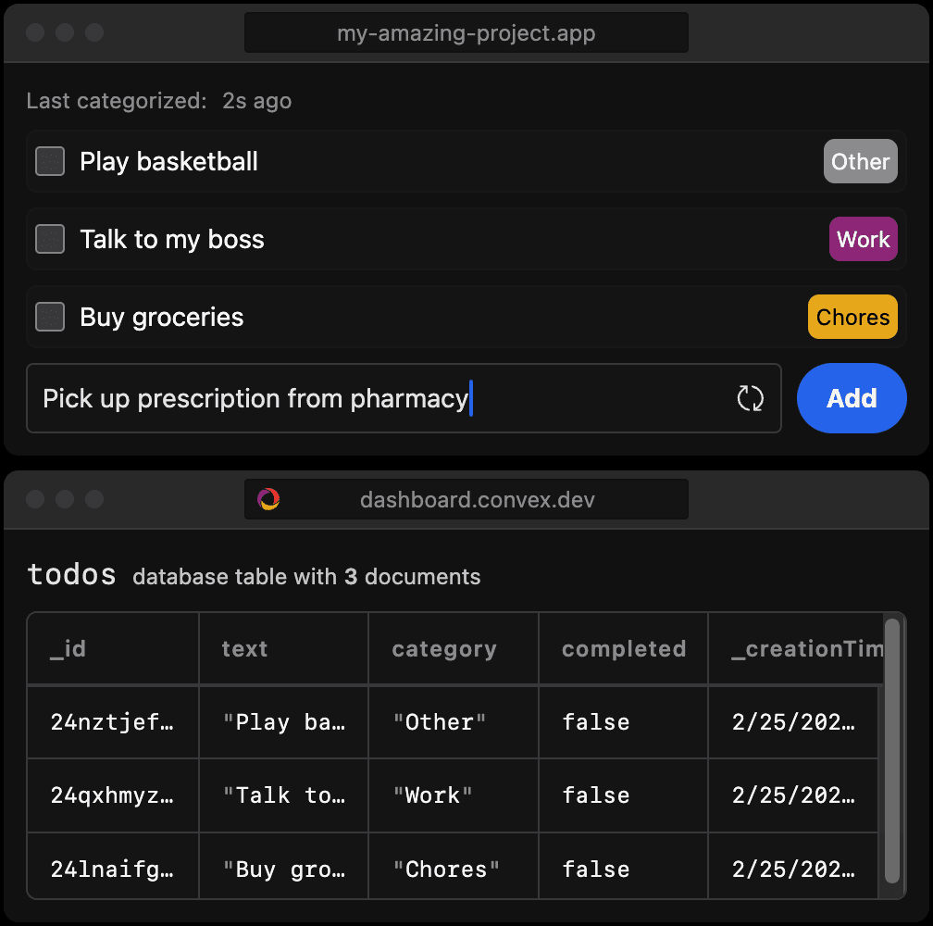The height and width of the screenshot is (926, 933).
Task: Check the Buy groceries checkbox
Action: (x=49, y=317)
